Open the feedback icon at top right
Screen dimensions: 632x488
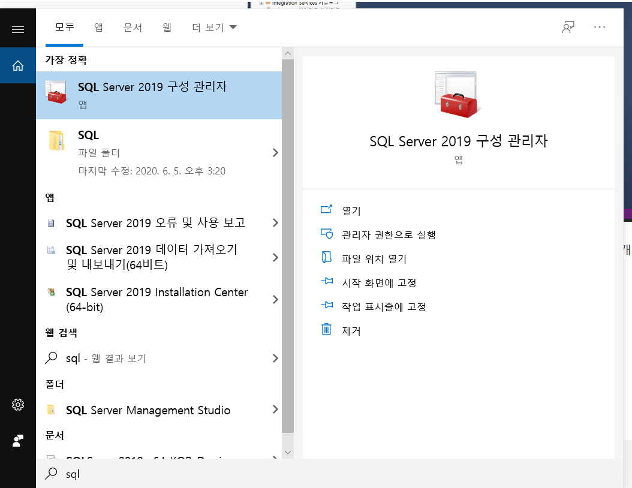click(568, 27)
